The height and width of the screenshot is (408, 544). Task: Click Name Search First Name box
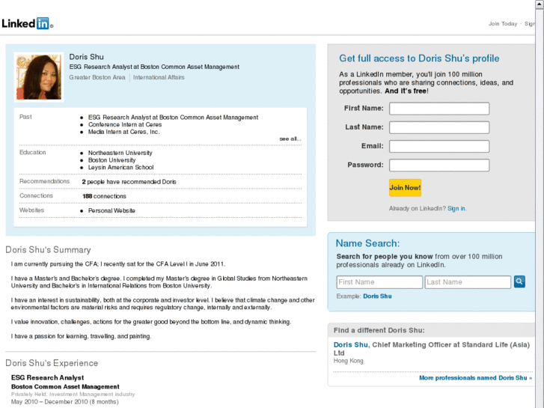point(379,282)
